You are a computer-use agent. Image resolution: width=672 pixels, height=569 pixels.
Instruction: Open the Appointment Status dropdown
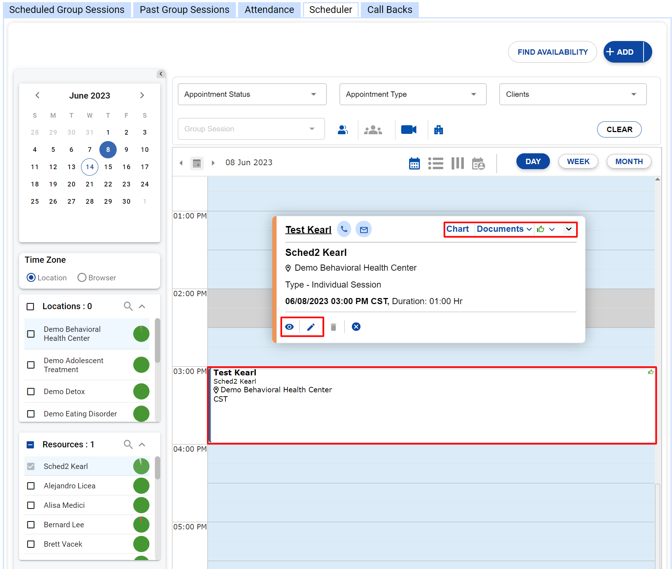(x=252, y=94)
